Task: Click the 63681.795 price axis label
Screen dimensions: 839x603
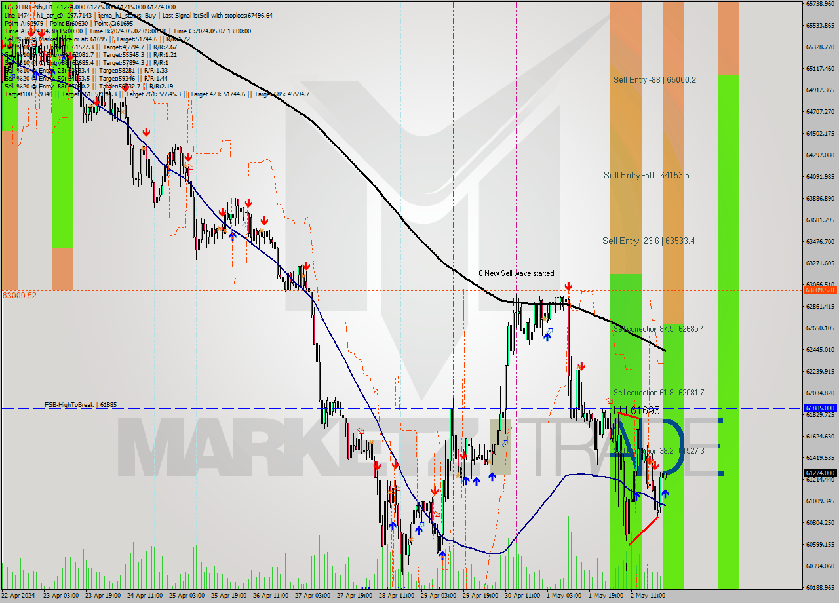Action: coord(819,220)
